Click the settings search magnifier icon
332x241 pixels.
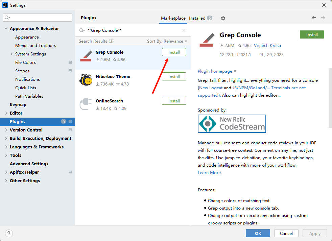7,18
